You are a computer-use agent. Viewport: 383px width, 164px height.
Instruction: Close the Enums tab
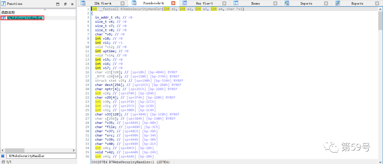click(275, 4)
